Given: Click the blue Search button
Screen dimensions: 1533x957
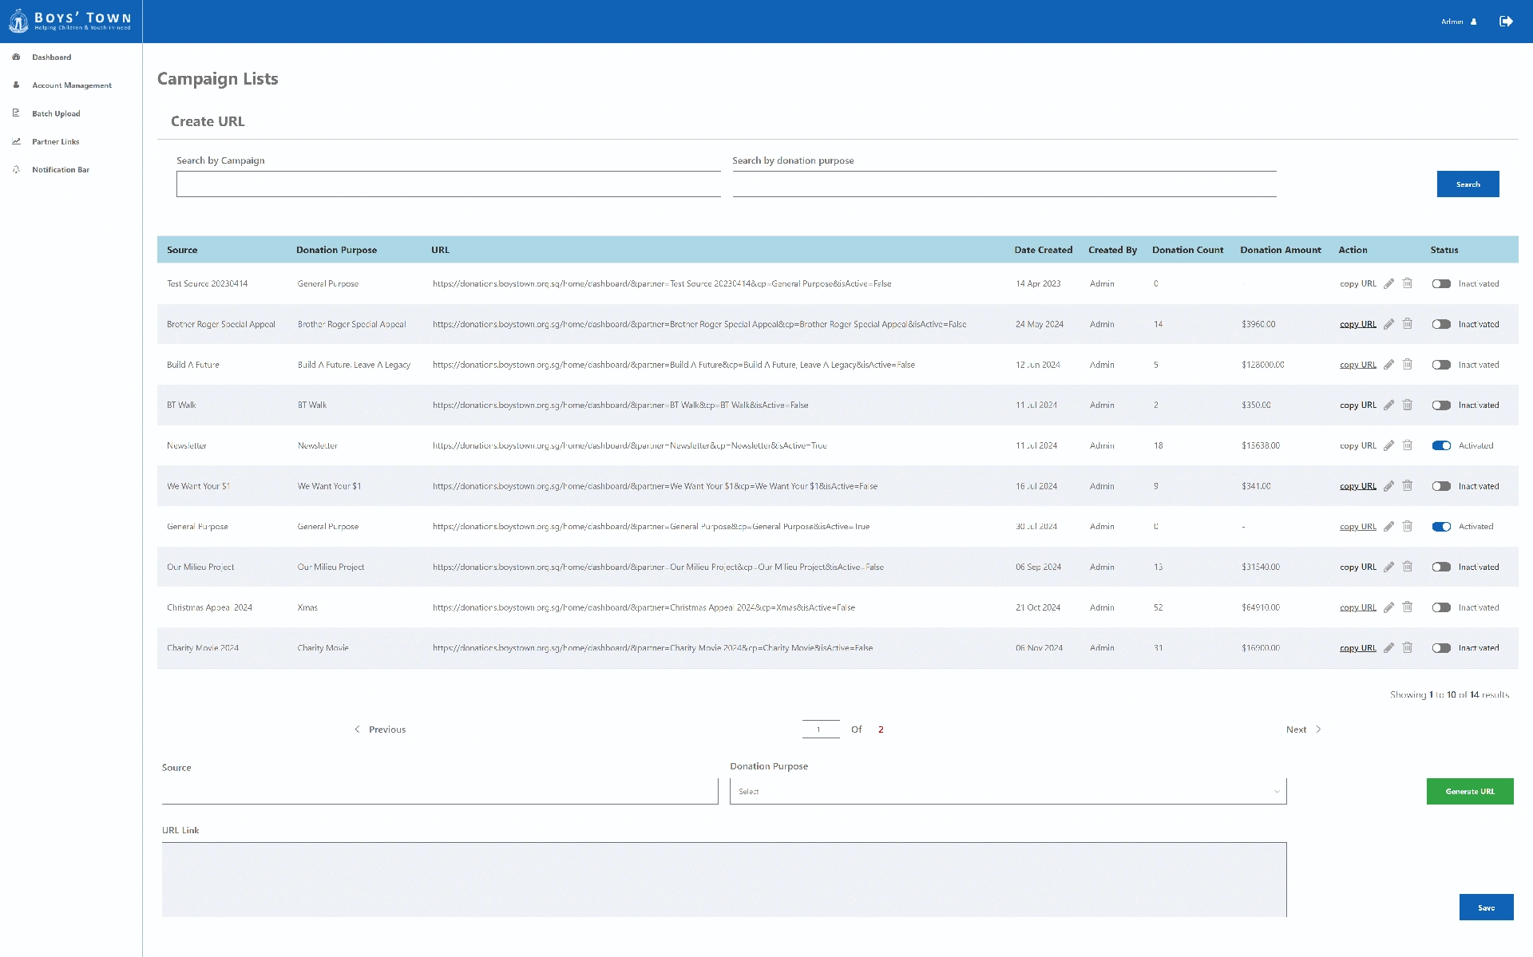Looking at the screenshot, I should click(1468, 184).
